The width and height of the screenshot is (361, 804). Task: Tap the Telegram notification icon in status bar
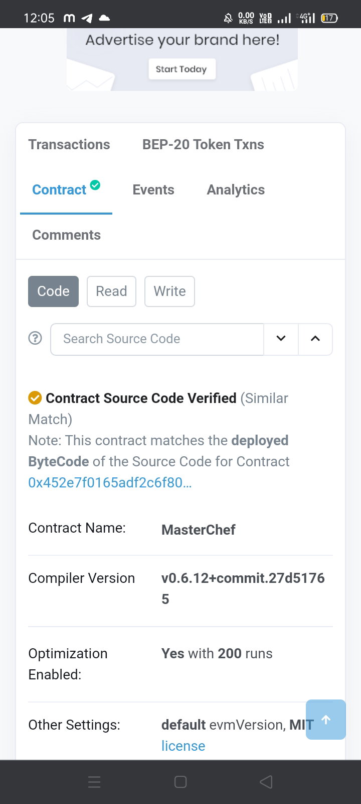coord(87,18)
